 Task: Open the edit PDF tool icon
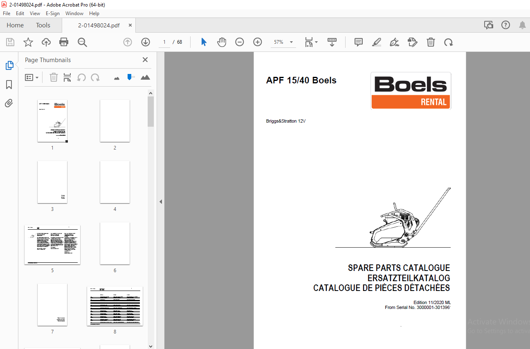coord(413,42)
